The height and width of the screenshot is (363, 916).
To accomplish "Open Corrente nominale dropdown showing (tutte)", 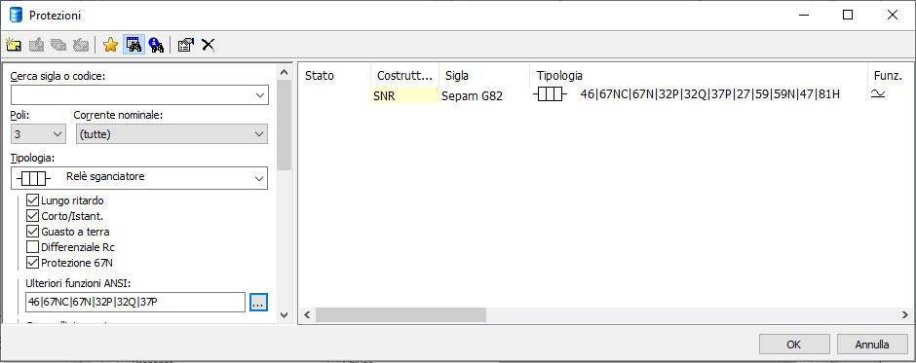I will (259, 134).
